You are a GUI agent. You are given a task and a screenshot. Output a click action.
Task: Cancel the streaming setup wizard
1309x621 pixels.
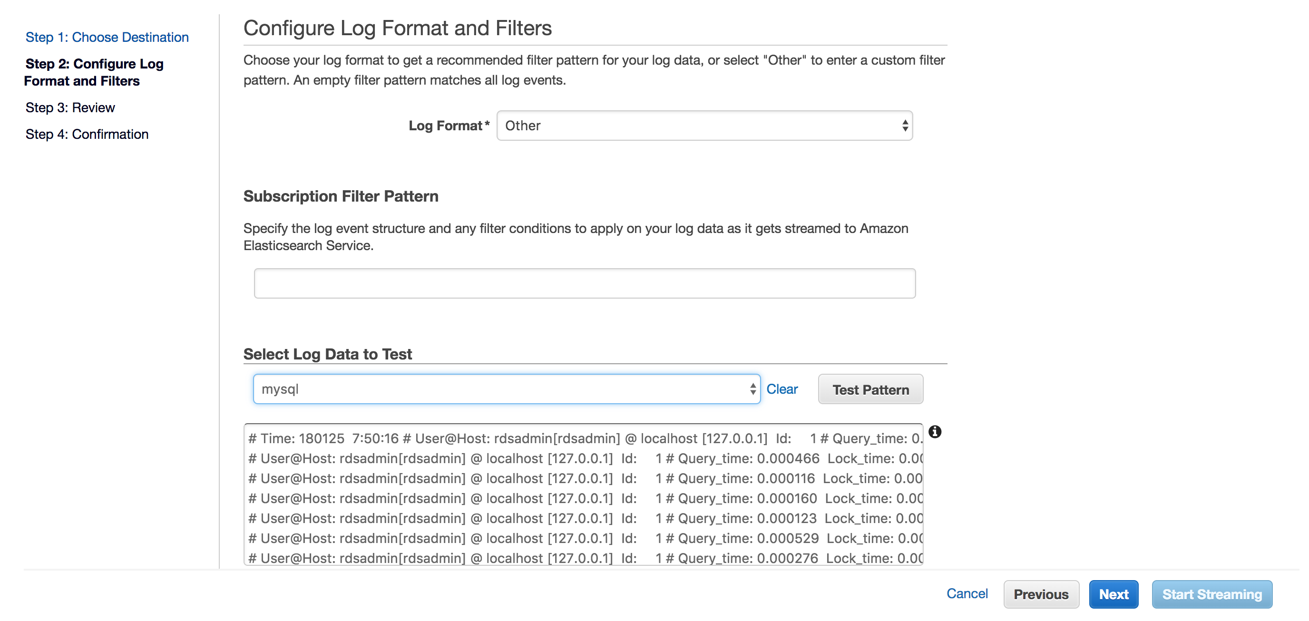click(x=967, y=593)
